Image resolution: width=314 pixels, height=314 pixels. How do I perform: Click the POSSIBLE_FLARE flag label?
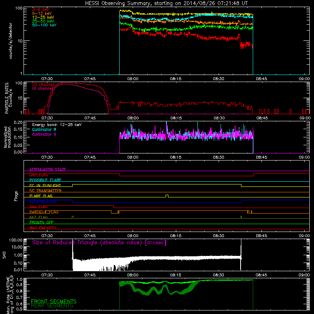[46, 180]
